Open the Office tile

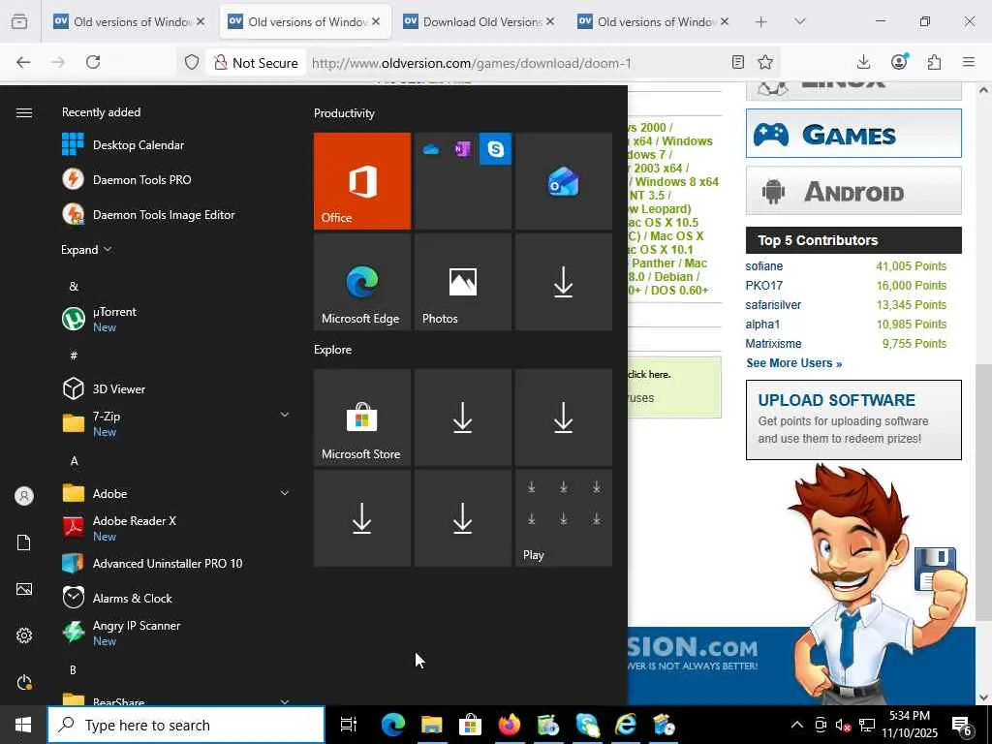pyautogui.click(x=362, y=181)
